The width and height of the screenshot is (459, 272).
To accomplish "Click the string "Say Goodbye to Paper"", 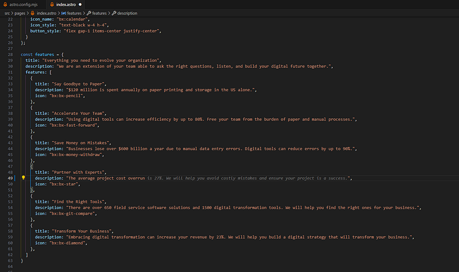I will click(x=79, y=84).
